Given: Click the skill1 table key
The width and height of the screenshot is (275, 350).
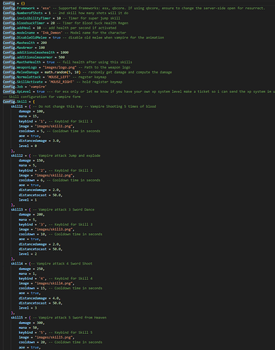Looking at the screenshot, I should (x=17, y=106).
